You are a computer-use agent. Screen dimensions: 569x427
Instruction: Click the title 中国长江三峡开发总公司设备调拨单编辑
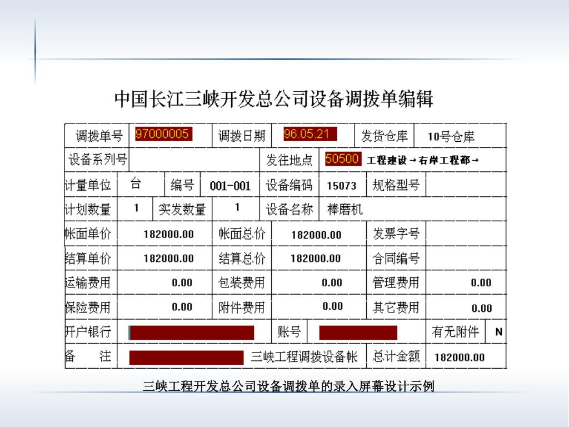coord(274,99)
